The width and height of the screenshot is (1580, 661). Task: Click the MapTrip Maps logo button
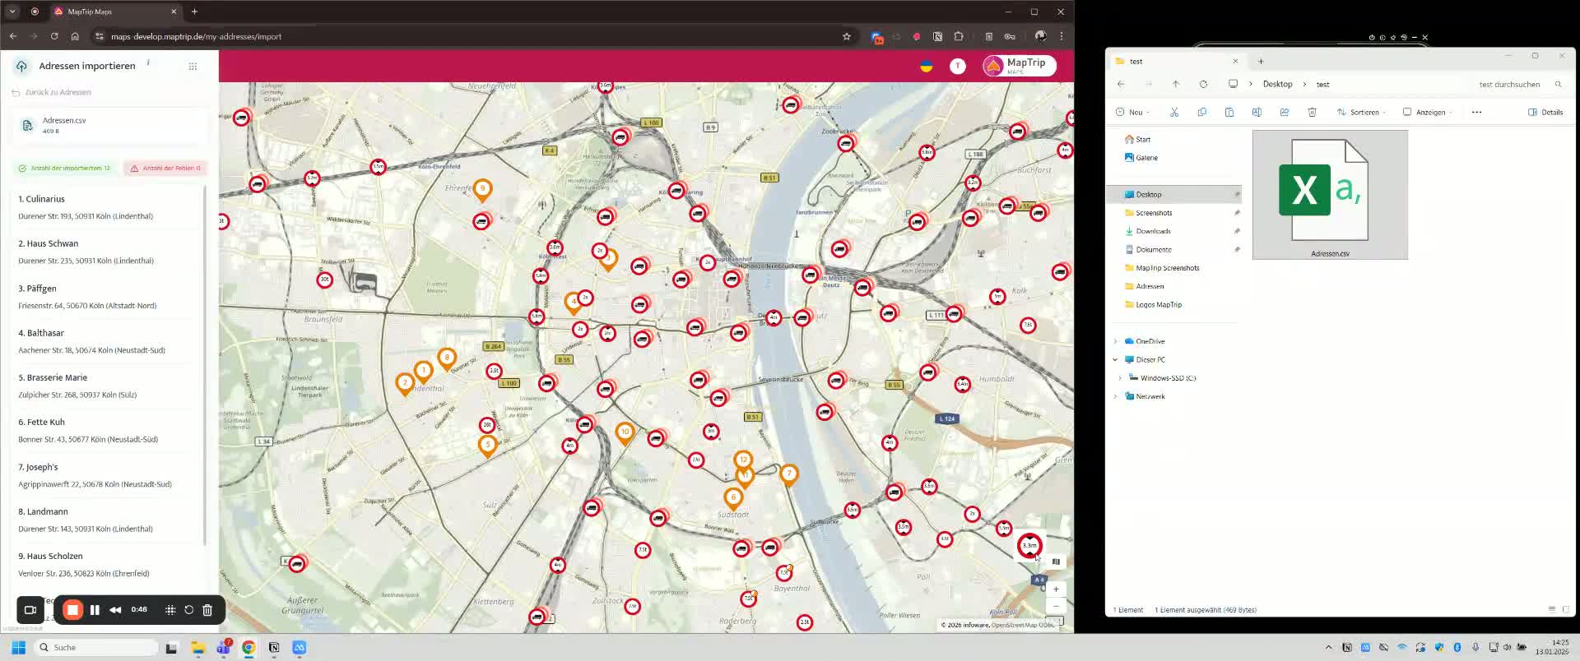click(1019, 66)
